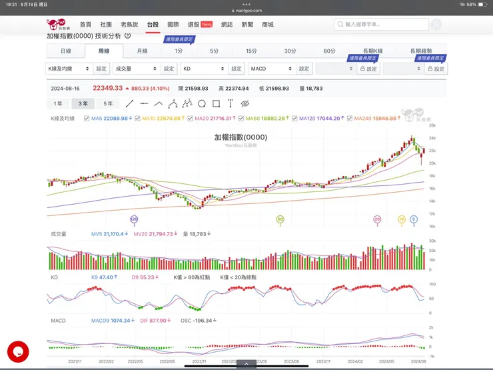The image size is (493, 370).
Task: Select the circle drawing tool
Action: (x=202, y=103)
